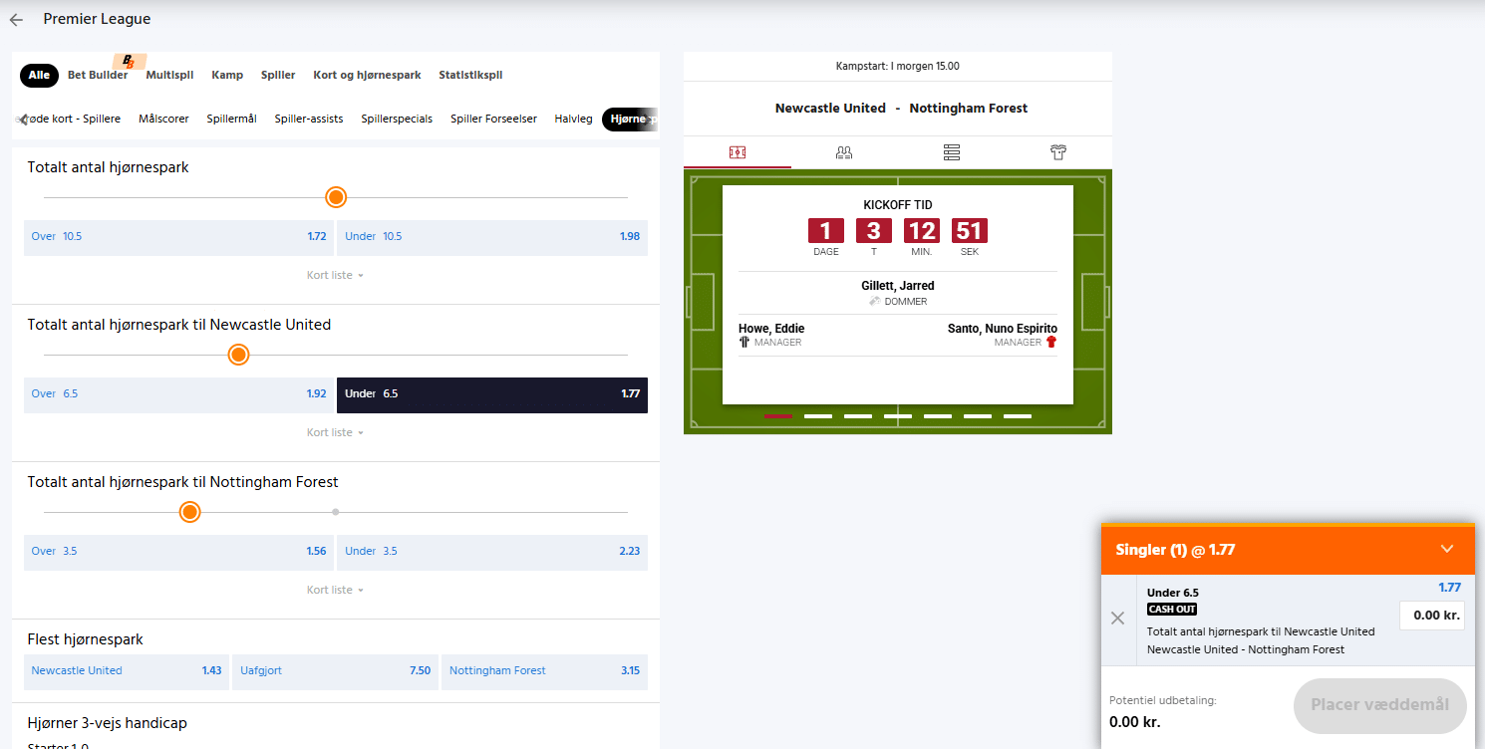This screenshot has height=749, width=1485.
Task: Select Over 10.5 total corners at 1.72
Action: [179, 237]
